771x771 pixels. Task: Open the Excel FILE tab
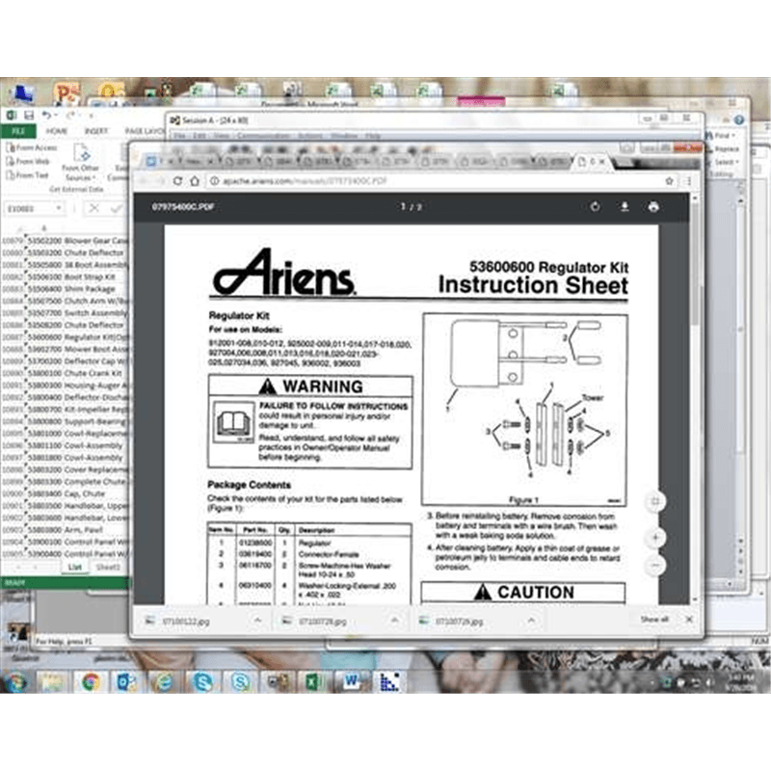(18, 131)
